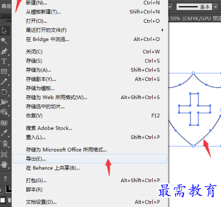Click bottom anchor point of shield
The width and height of the screenshot is (221, 207).
pyautogui.click(x=193, y=146)
